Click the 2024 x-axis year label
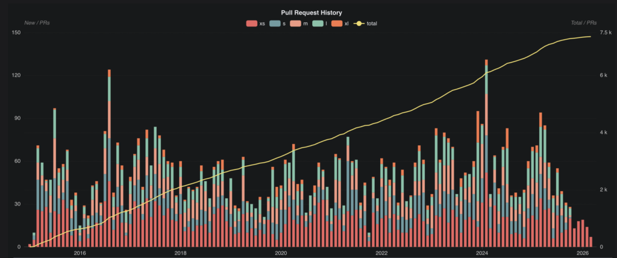 point(481,253)
